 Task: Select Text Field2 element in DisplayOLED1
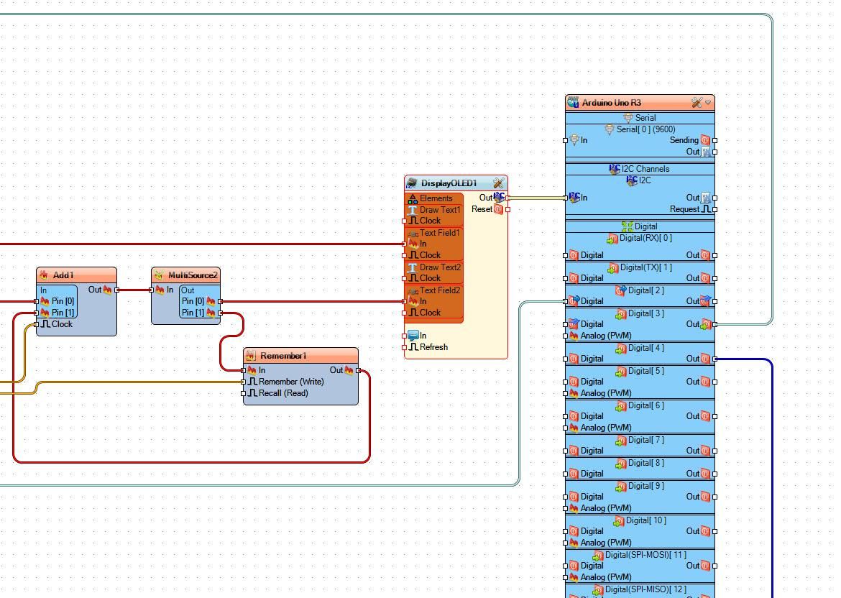440,290
